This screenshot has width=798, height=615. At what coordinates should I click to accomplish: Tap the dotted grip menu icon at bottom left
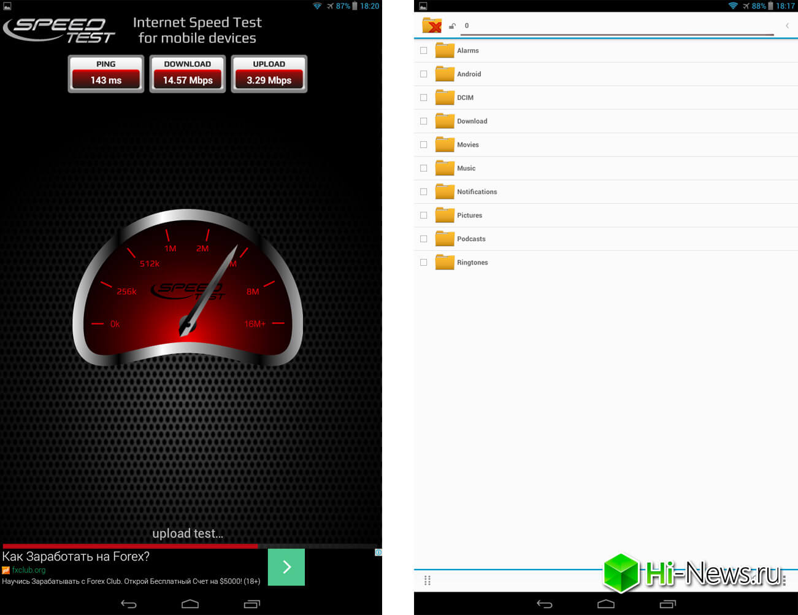tap(428, 581)
